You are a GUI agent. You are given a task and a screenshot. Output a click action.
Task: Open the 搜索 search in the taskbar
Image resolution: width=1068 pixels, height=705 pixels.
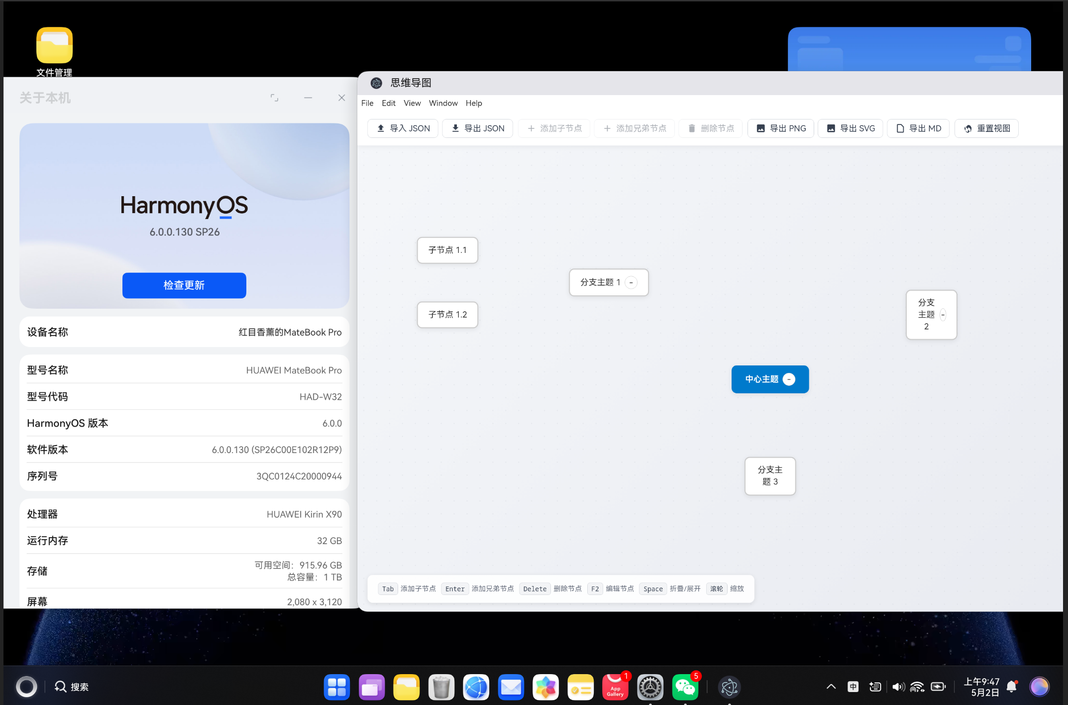72,687
